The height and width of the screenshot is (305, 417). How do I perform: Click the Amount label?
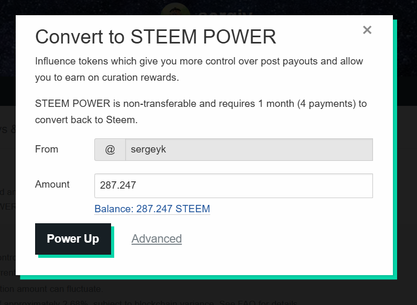[x=52, y=184]
